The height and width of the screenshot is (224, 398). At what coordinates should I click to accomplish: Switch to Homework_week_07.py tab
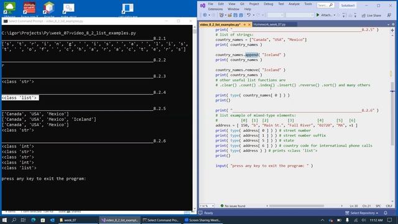pos(269,24)
